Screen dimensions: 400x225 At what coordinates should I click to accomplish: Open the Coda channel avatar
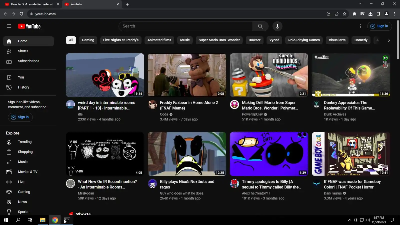pyautogui.click(x=152, y=104)
